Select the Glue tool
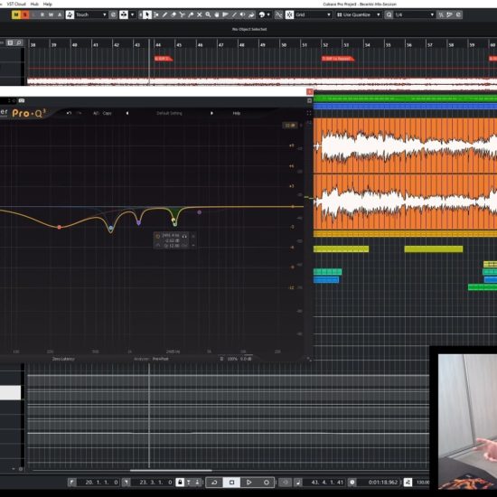 (191, 14)
